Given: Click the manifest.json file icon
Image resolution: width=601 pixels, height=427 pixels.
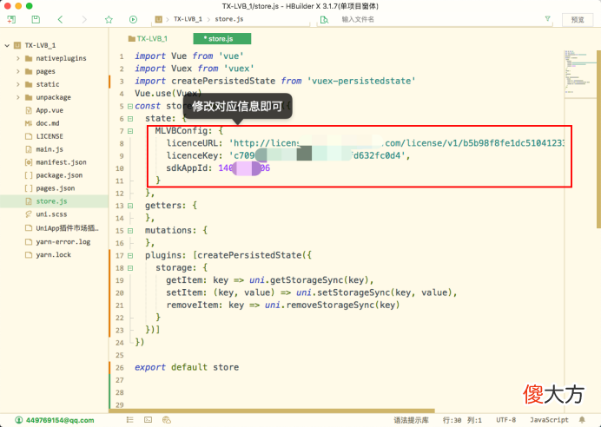Looking at the screenshot, I should click(29, 162).
